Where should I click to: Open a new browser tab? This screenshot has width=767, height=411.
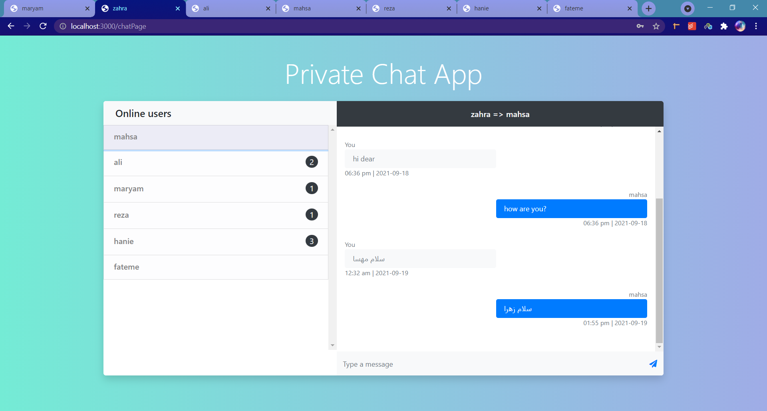point(648,8)
